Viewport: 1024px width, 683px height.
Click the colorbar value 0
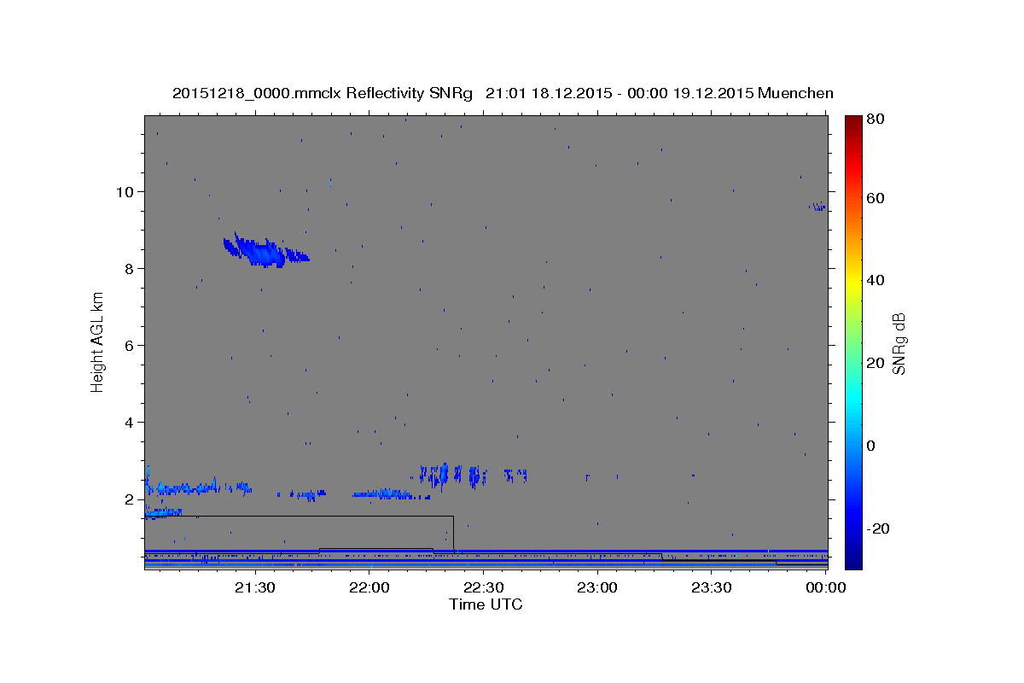click(871, 446)
